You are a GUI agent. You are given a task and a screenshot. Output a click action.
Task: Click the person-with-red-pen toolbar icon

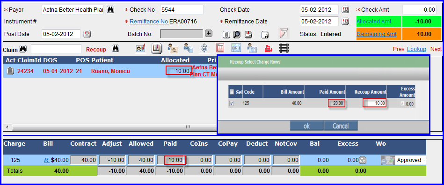141,48
